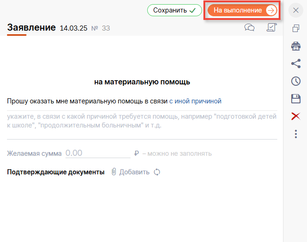Click the document date 14.03.25
Image resolution: width=307 pixels, height=242 pixels.
click(73, 29)
